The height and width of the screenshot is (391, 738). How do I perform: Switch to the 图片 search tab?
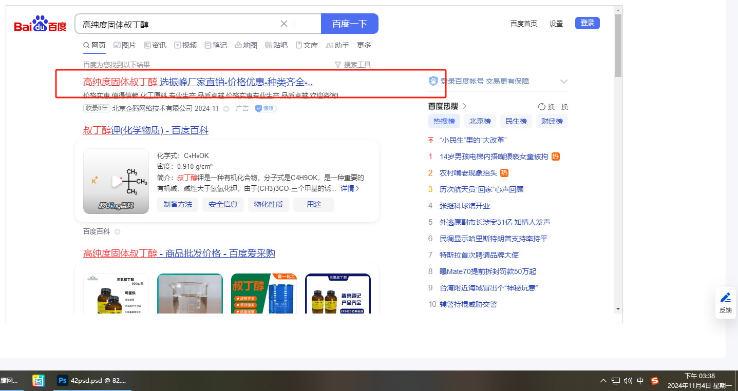click(x=125, y=45)
